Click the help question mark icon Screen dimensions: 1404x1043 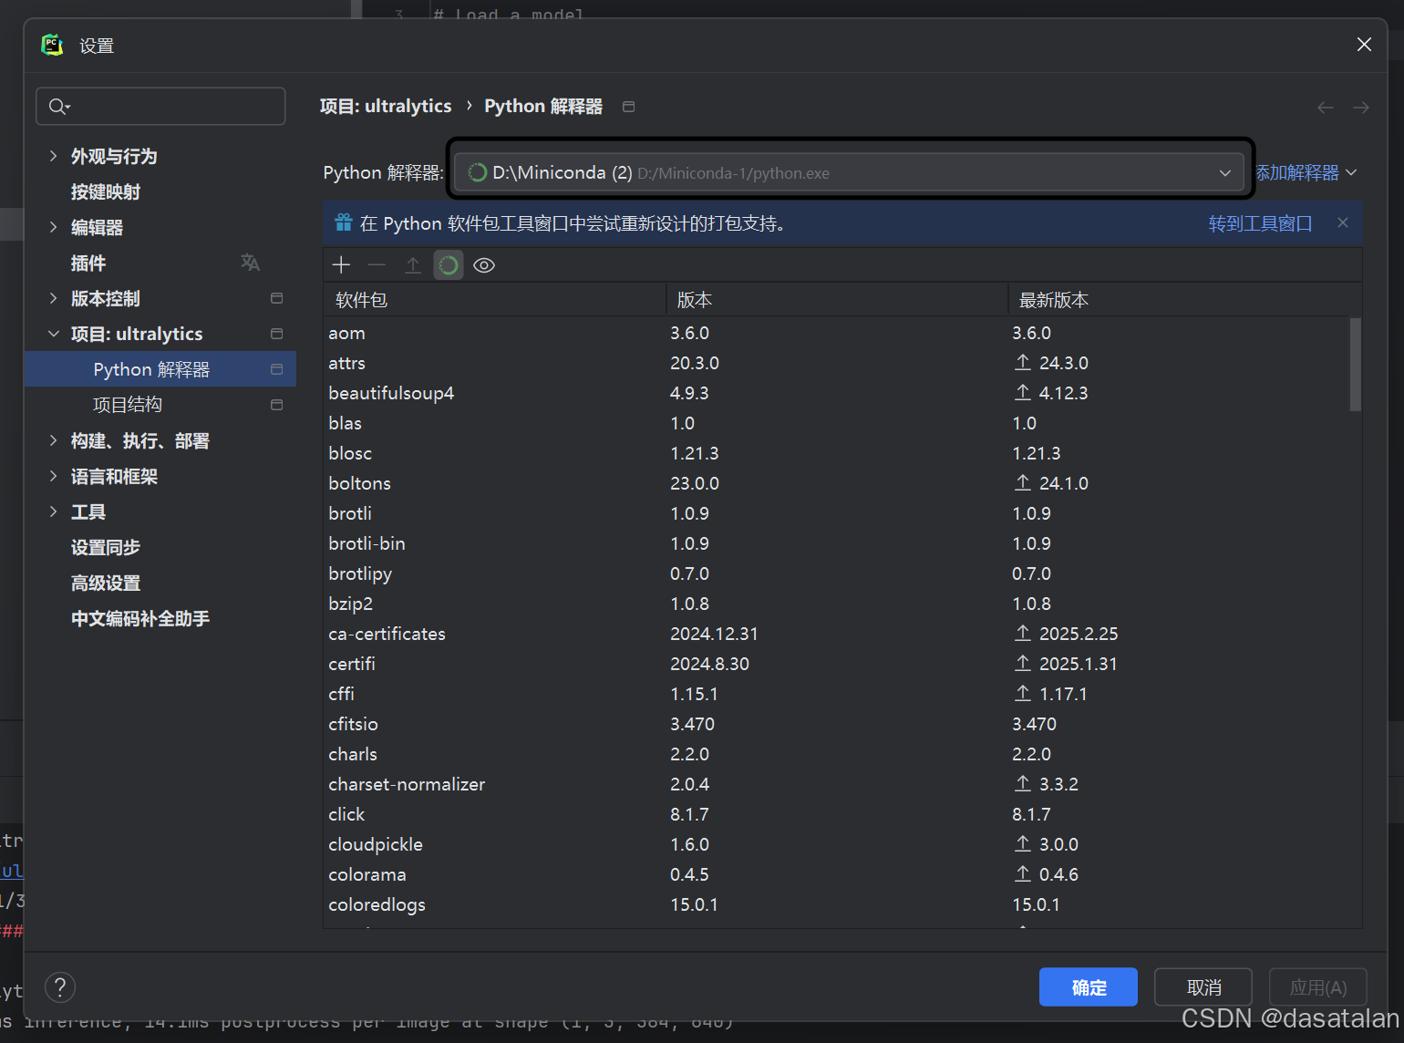[60, 987]
